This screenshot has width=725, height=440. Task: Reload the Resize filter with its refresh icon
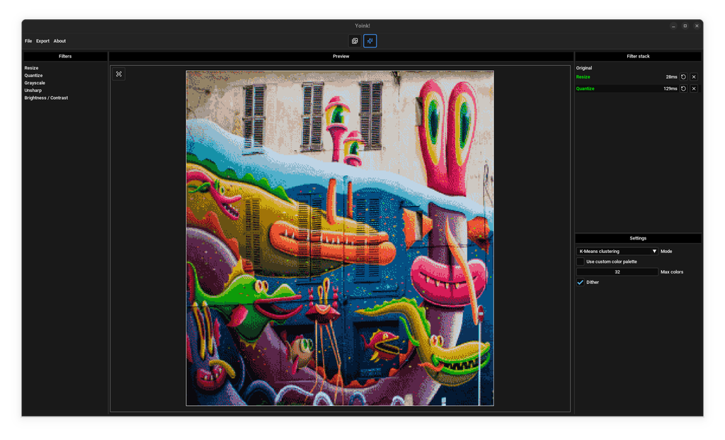[682, 77]
